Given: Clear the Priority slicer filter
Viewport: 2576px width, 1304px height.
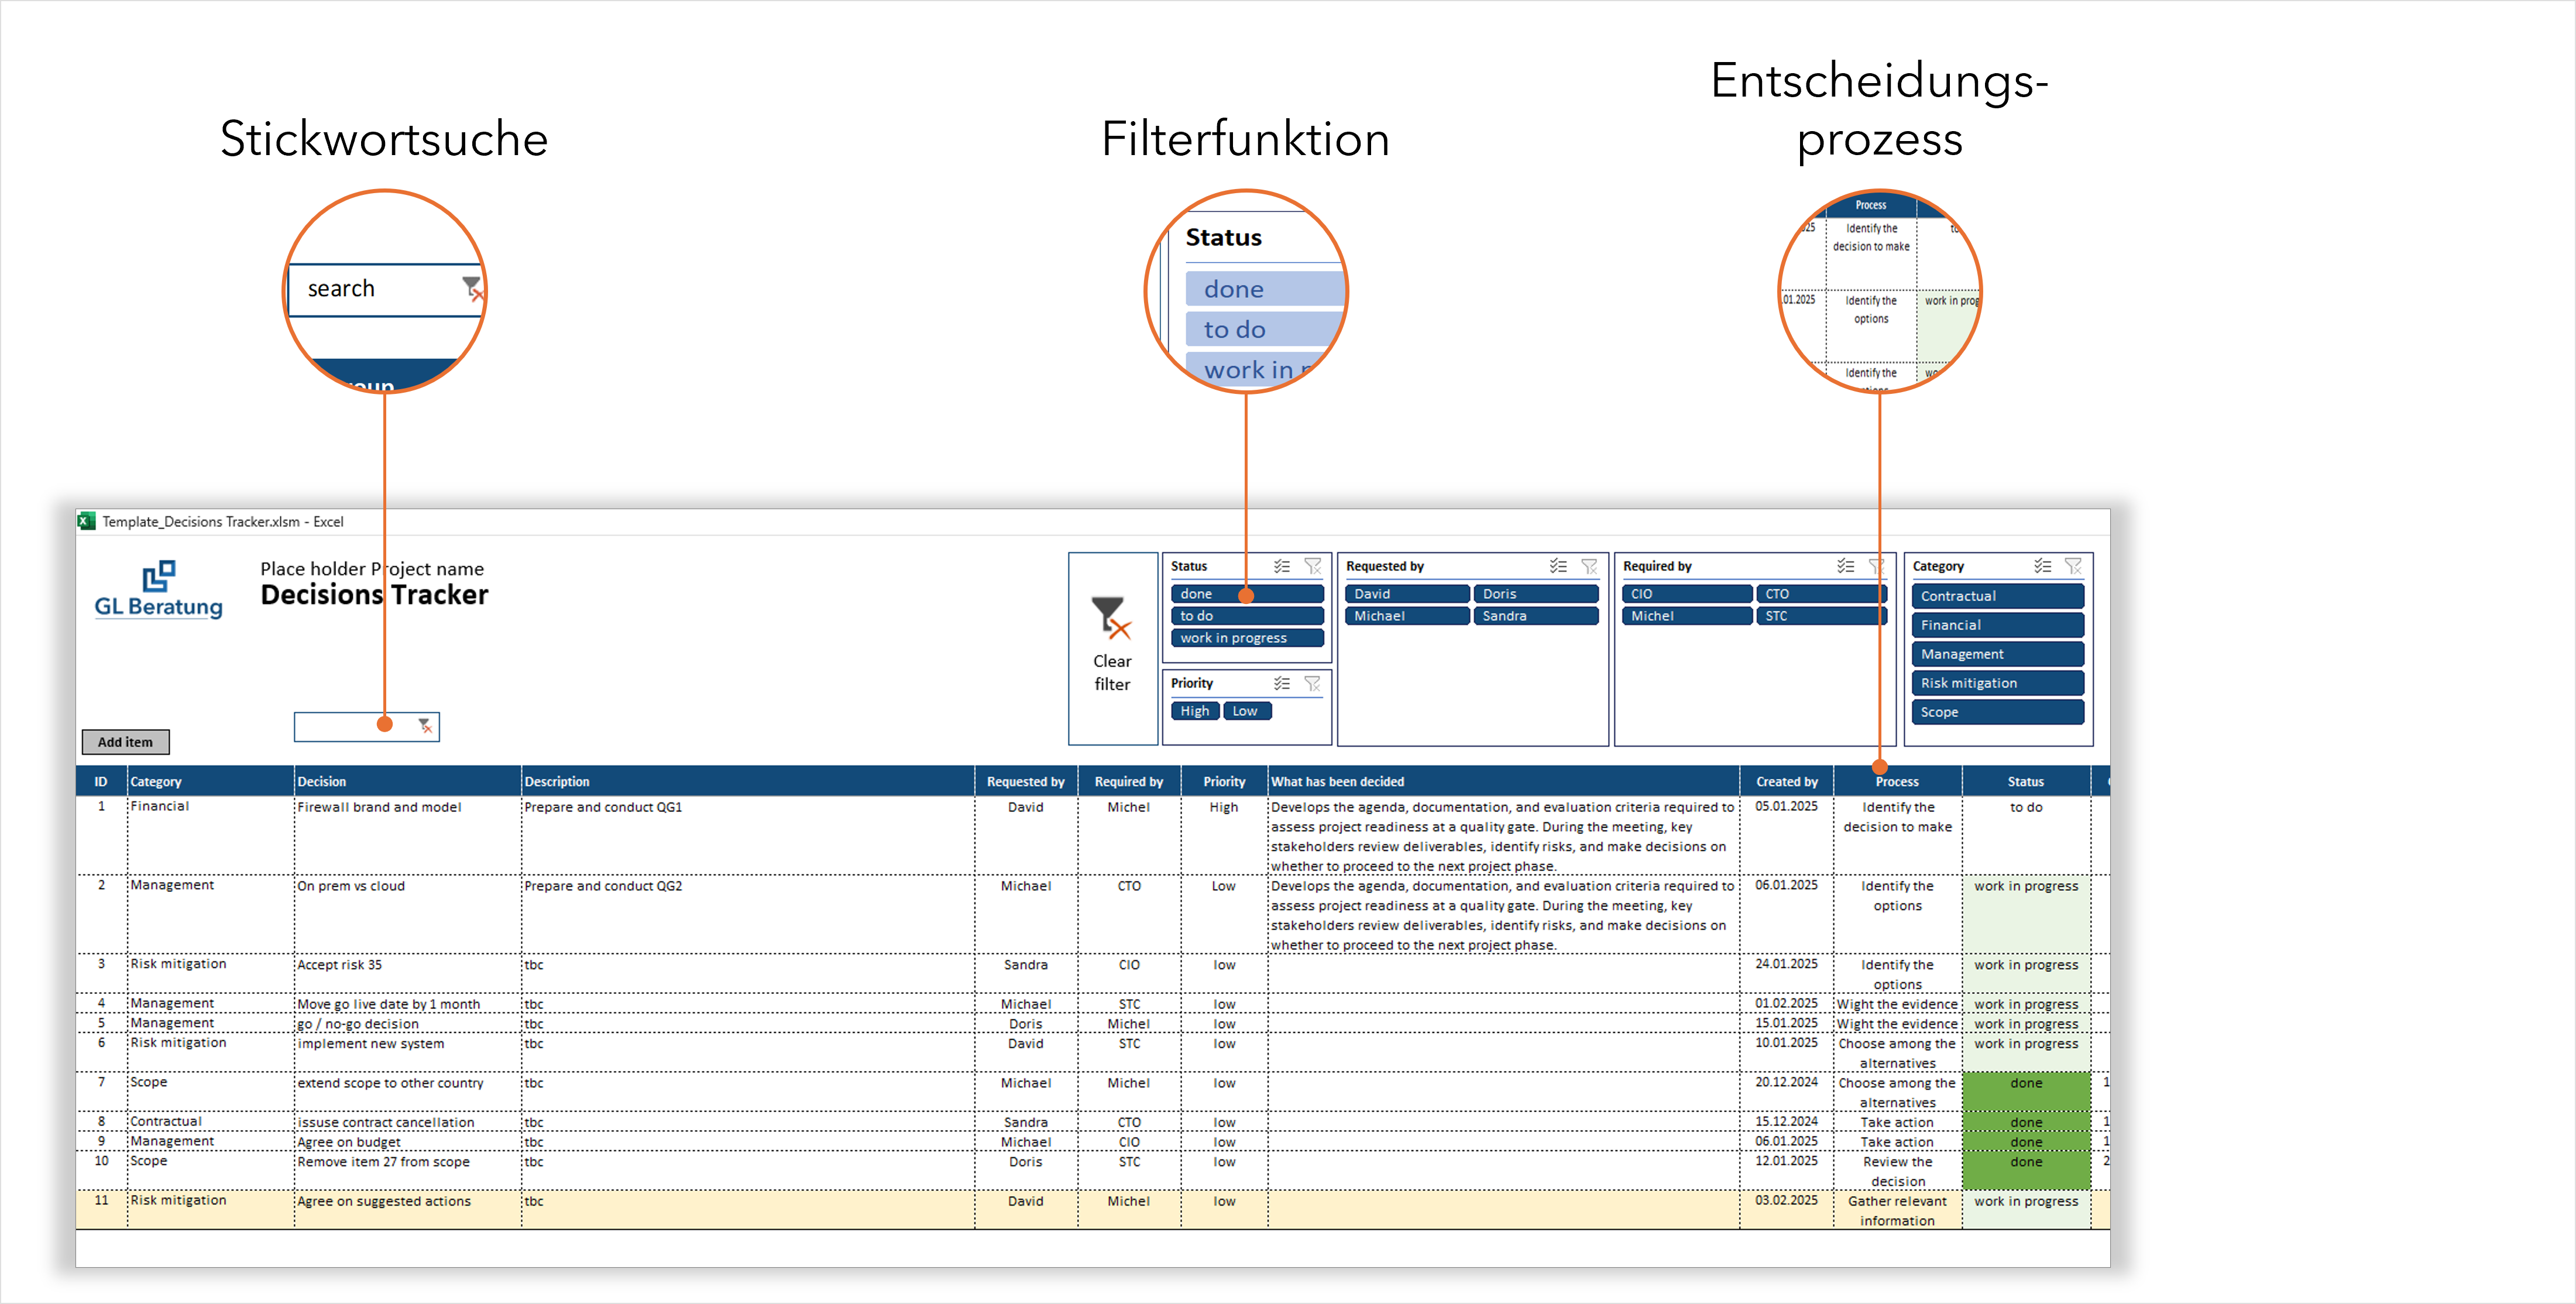Looking at the screenshot, I should point(1313,683).
